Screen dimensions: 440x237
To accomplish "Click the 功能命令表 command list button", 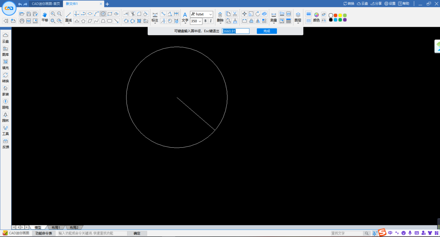I will 44,233.
